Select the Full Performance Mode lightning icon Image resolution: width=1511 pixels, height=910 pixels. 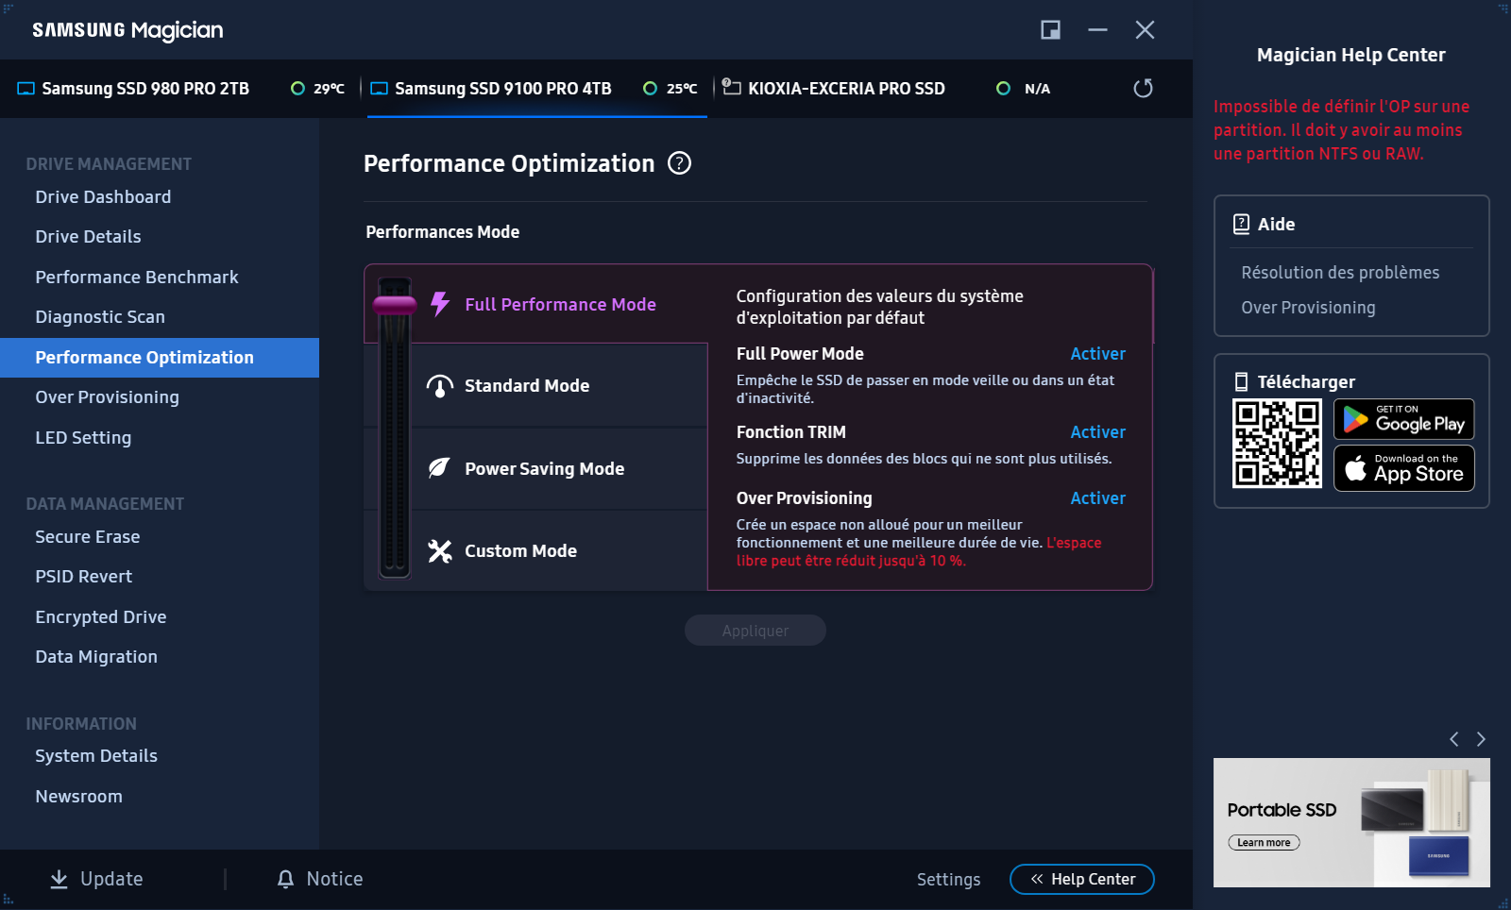(x=439, y=304)
